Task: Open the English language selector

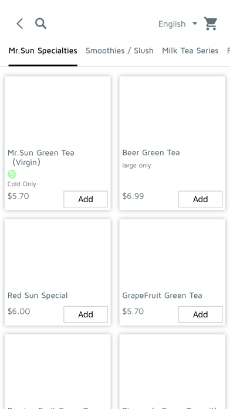Action: point(178,24)
